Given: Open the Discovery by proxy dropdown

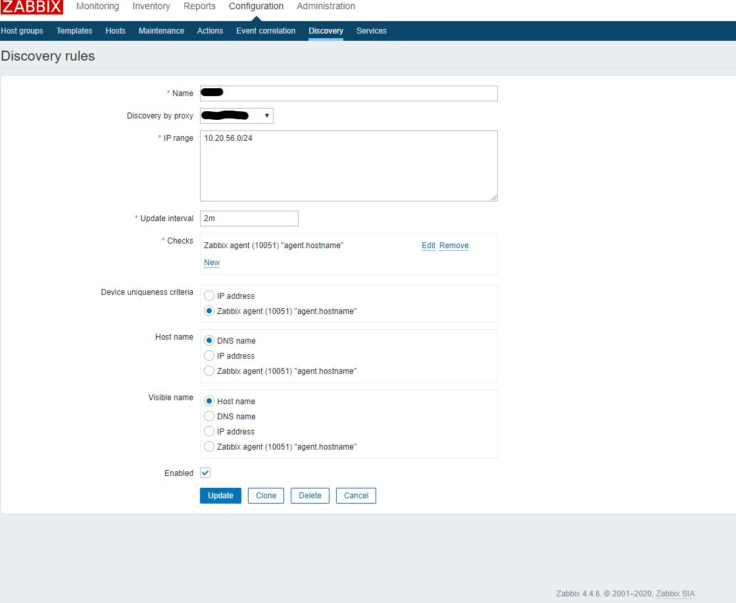Looking at the screenshot, I should [237, 115].
